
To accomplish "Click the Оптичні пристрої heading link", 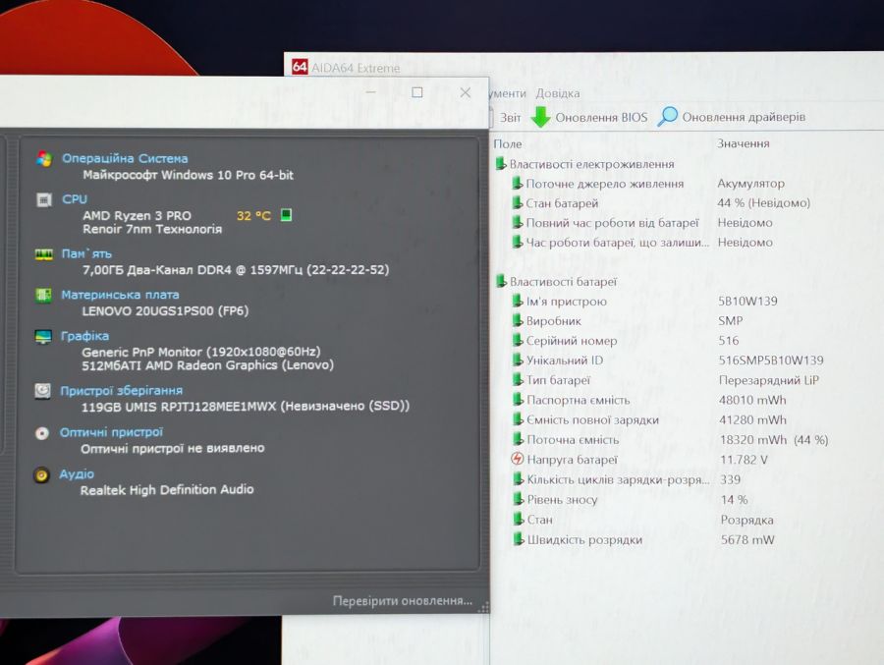I will (111, 432).
